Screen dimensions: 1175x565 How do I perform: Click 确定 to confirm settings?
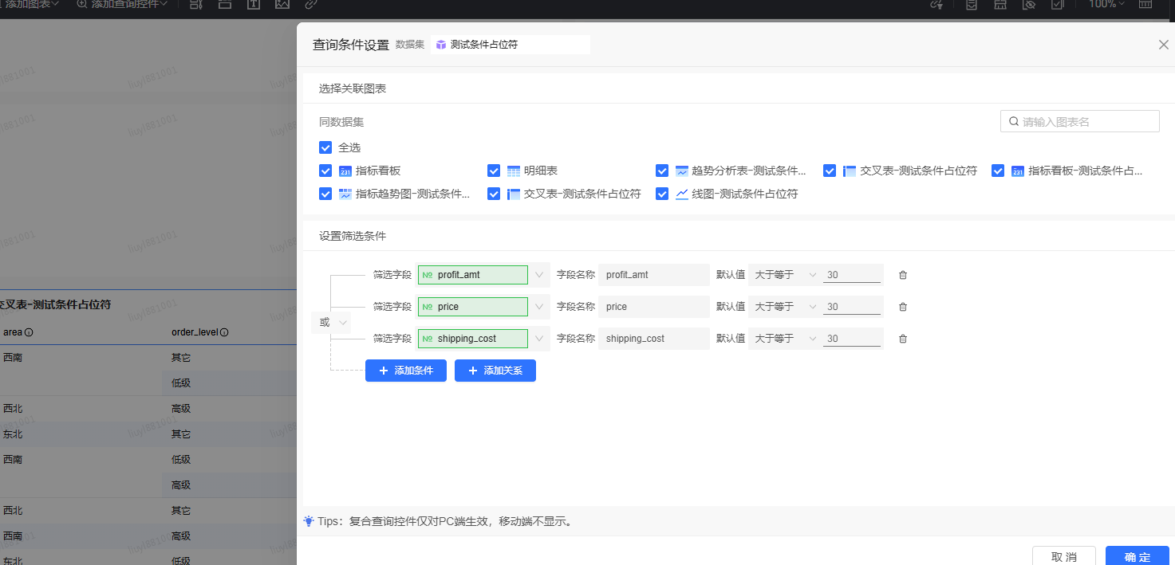click(1137, 556)
